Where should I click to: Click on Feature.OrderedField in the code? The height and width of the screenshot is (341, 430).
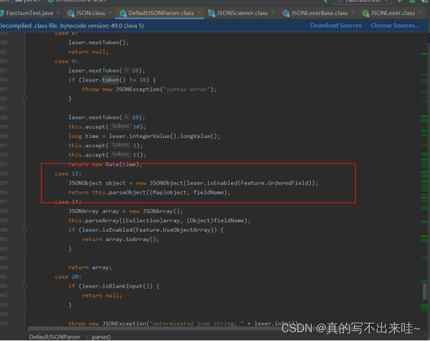coord(275,183)
